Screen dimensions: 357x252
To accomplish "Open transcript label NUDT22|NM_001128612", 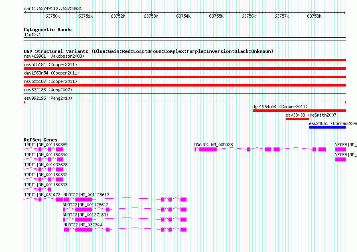I will click(x=85, y=205).
